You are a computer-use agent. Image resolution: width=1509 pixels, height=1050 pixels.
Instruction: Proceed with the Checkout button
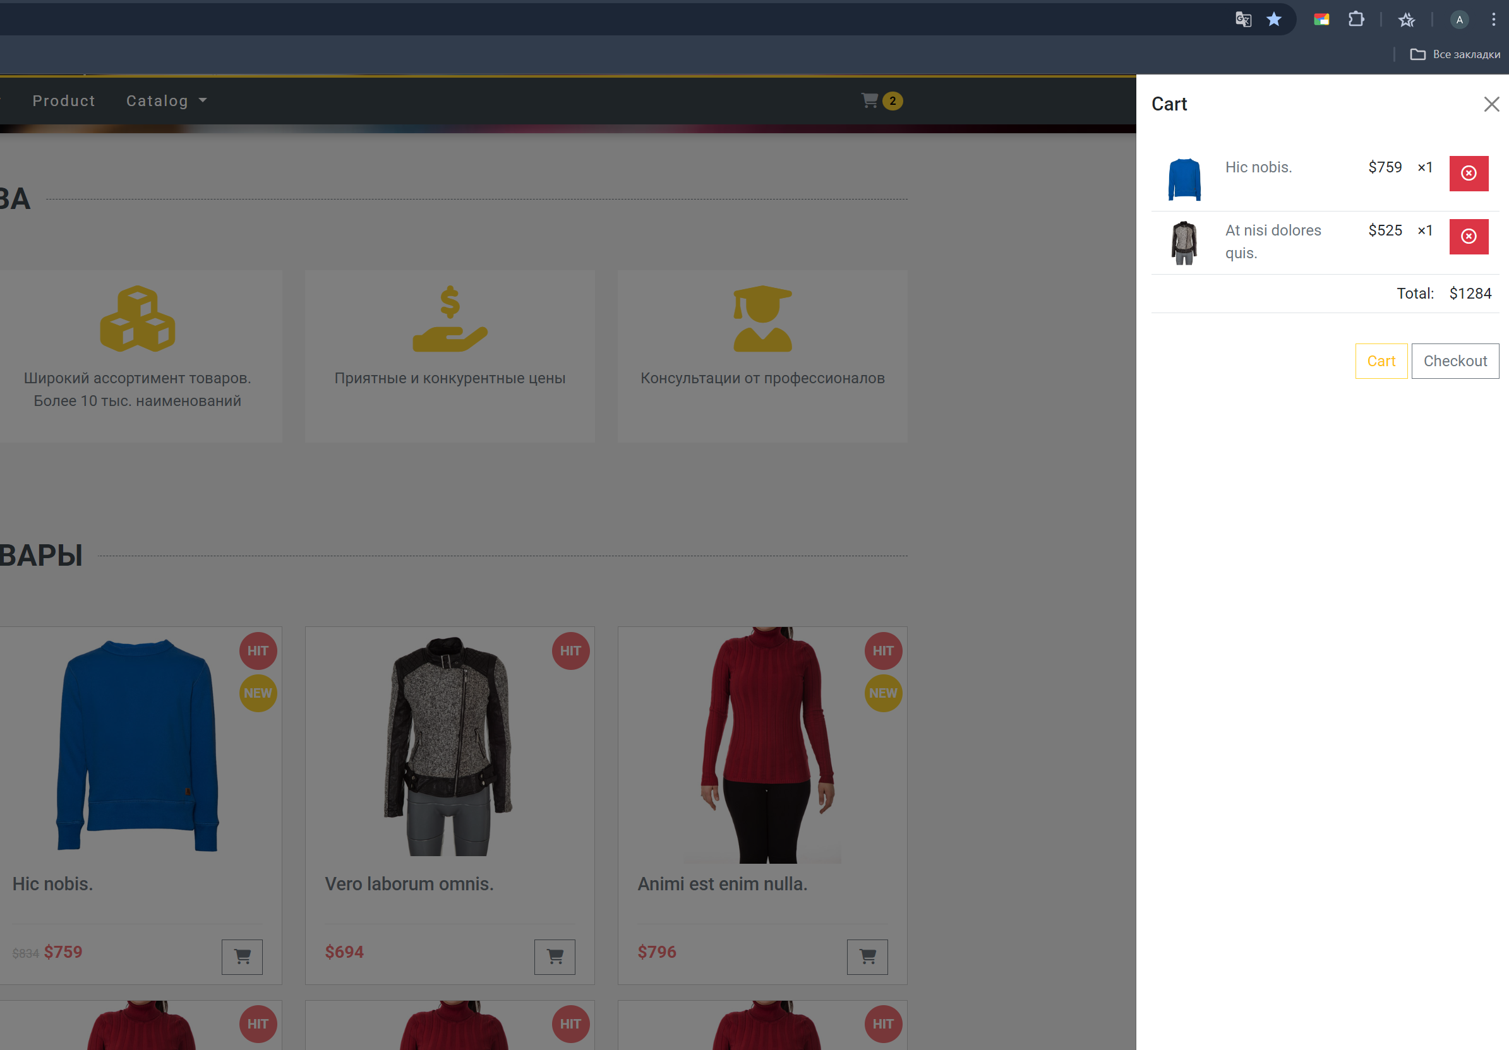(x=1455, y=361)
